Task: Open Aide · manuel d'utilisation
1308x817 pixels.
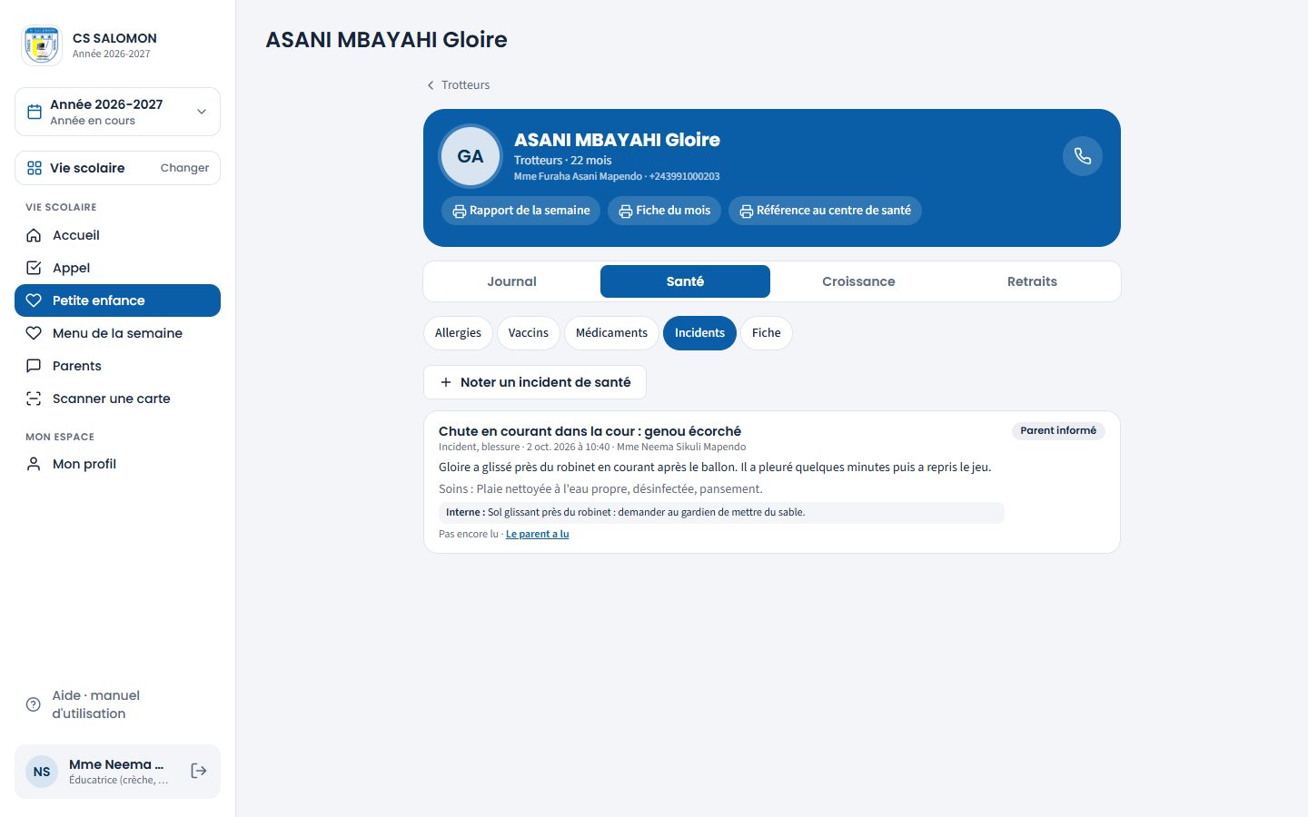Action: point(117,704)
